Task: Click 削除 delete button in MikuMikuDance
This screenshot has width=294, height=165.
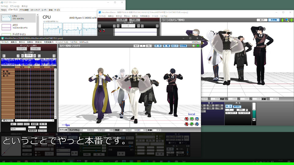Action: point(43,124)
